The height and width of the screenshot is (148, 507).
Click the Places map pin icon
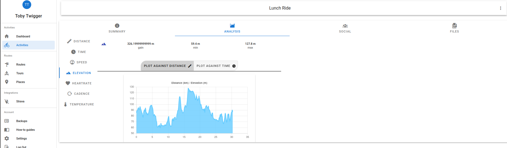7,82
